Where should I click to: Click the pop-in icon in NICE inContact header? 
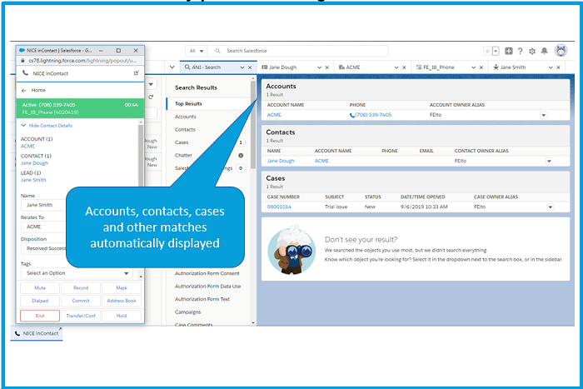pyautogui.click(x=136, y=73)
